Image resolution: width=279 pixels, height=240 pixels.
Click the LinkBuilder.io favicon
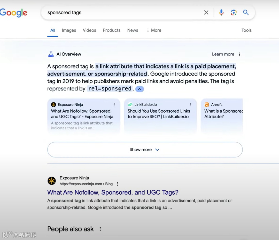[x=130, y=105]
